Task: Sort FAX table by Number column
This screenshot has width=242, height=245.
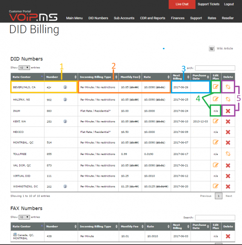Action: click(x=61, y=227)
